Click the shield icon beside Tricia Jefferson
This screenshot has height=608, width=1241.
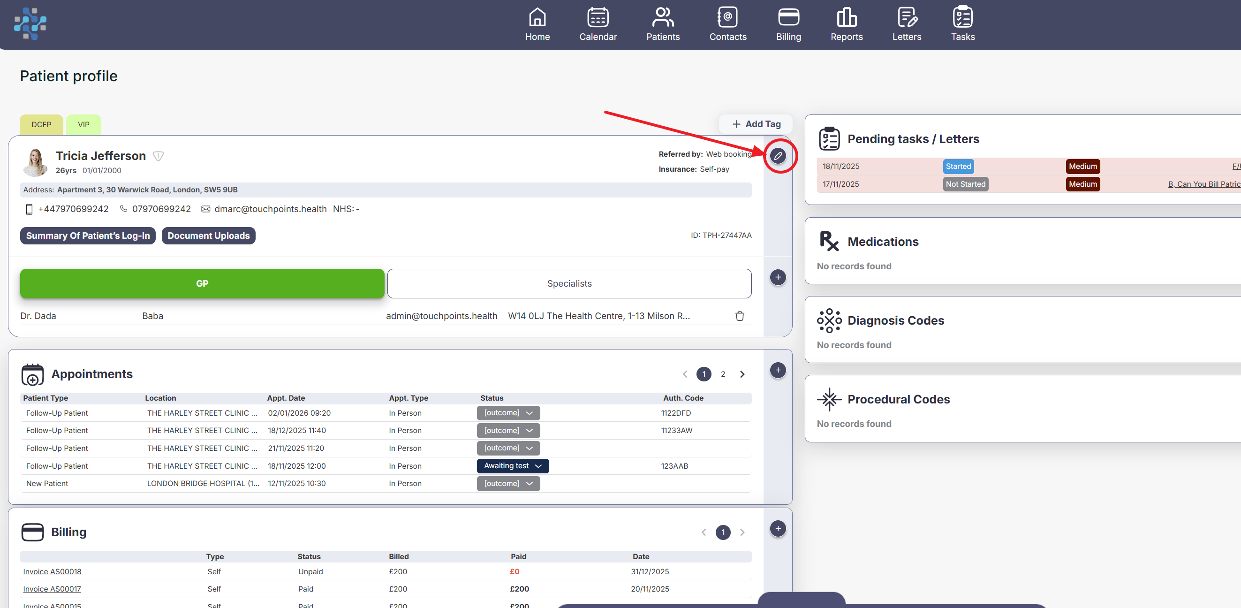point(158,156)
